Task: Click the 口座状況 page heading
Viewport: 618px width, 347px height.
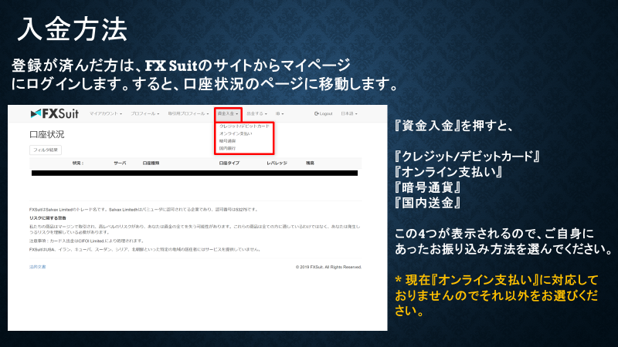Action: tap(47, 134)
